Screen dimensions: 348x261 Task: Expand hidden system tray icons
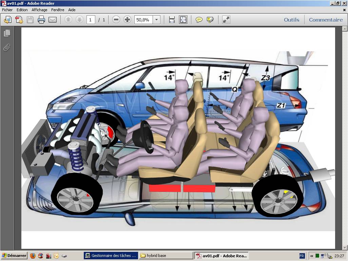(311, 256)
